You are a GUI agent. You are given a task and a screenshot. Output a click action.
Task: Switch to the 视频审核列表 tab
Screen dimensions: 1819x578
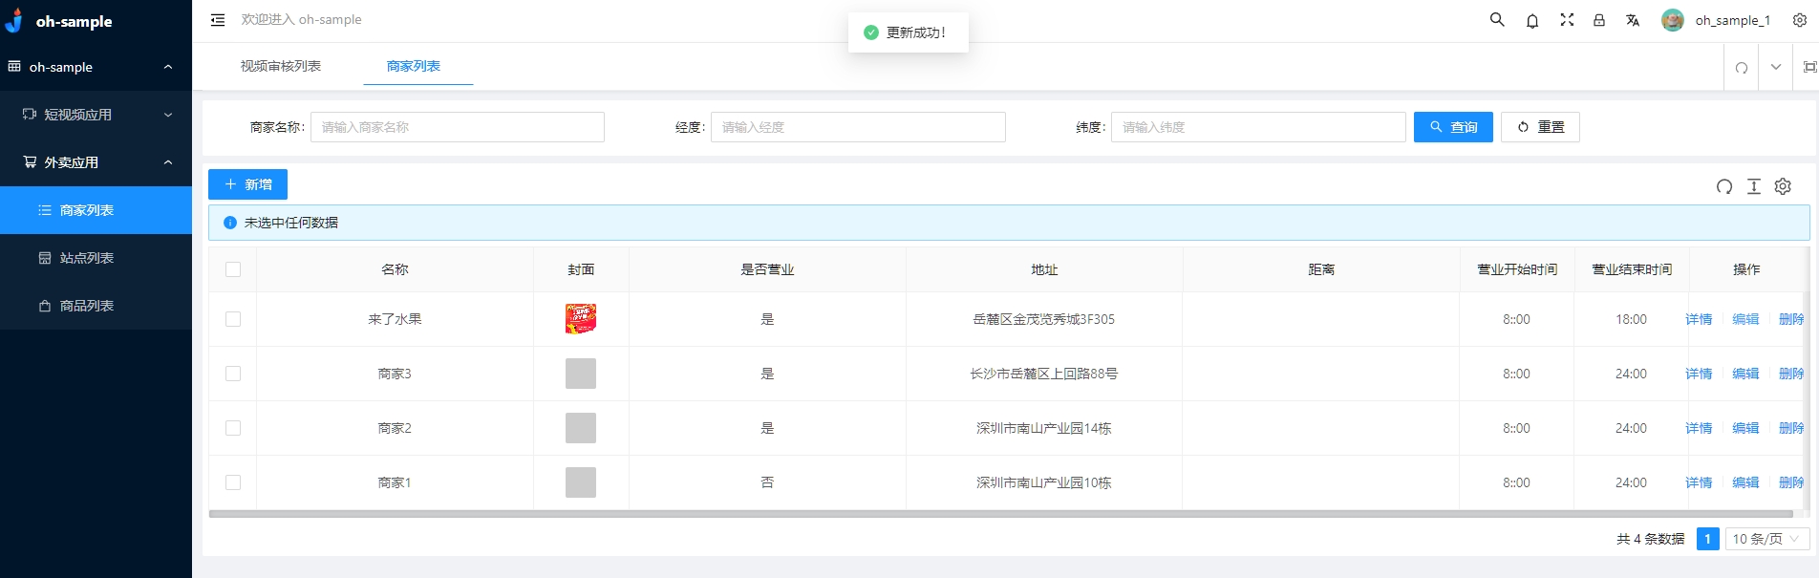pos(281,66)
